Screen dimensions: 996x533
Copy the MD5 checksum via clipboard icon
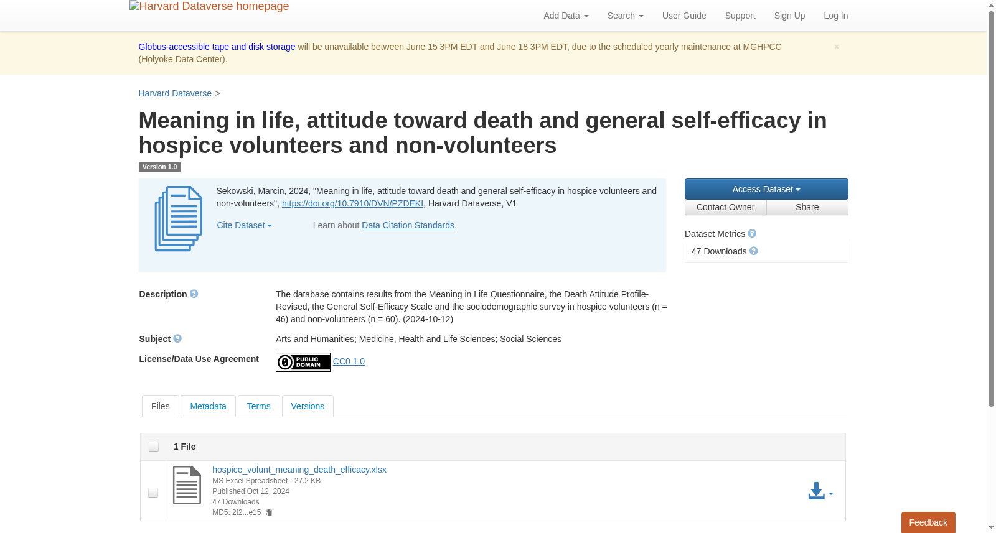pos(269,512)
